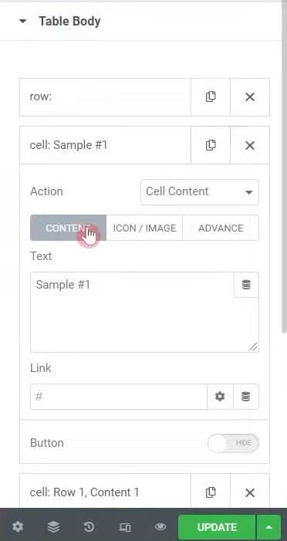Switch to the ICON / IMAGE tab
The width and height of the screenshot is (287, 541).
click(x=144, y=228)
